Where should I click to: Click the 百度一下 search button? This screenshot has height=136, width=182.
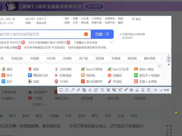[x=102, y=34]
